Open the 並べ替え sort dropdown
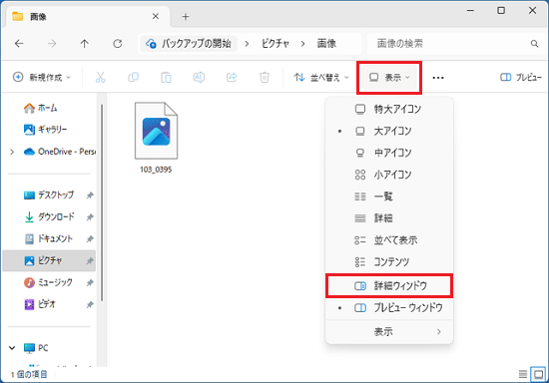Viewport: 549px width, 383px height. [321, 78]
